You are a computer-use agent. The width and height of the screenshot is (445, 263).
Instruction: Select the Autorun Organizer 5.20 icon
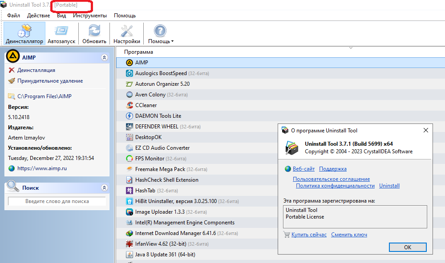click(x=129, y=84)
